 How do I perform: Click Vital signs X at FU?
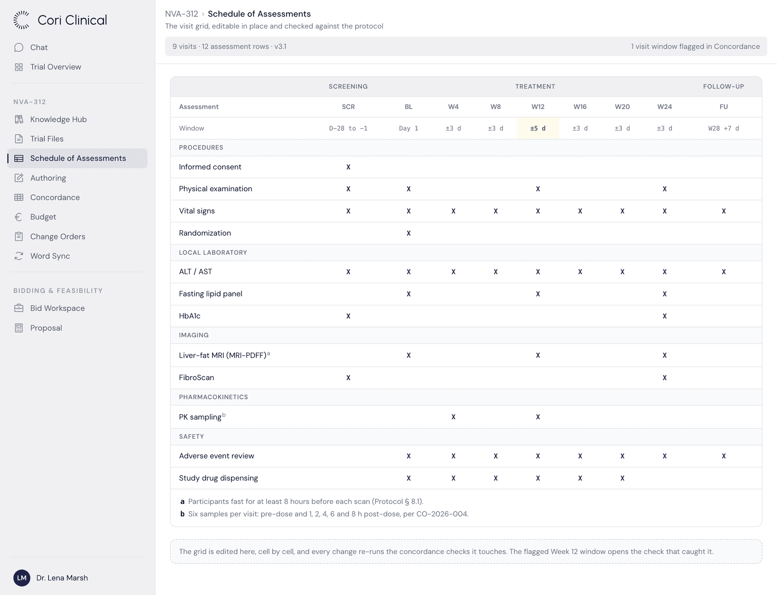pos(723,211)
